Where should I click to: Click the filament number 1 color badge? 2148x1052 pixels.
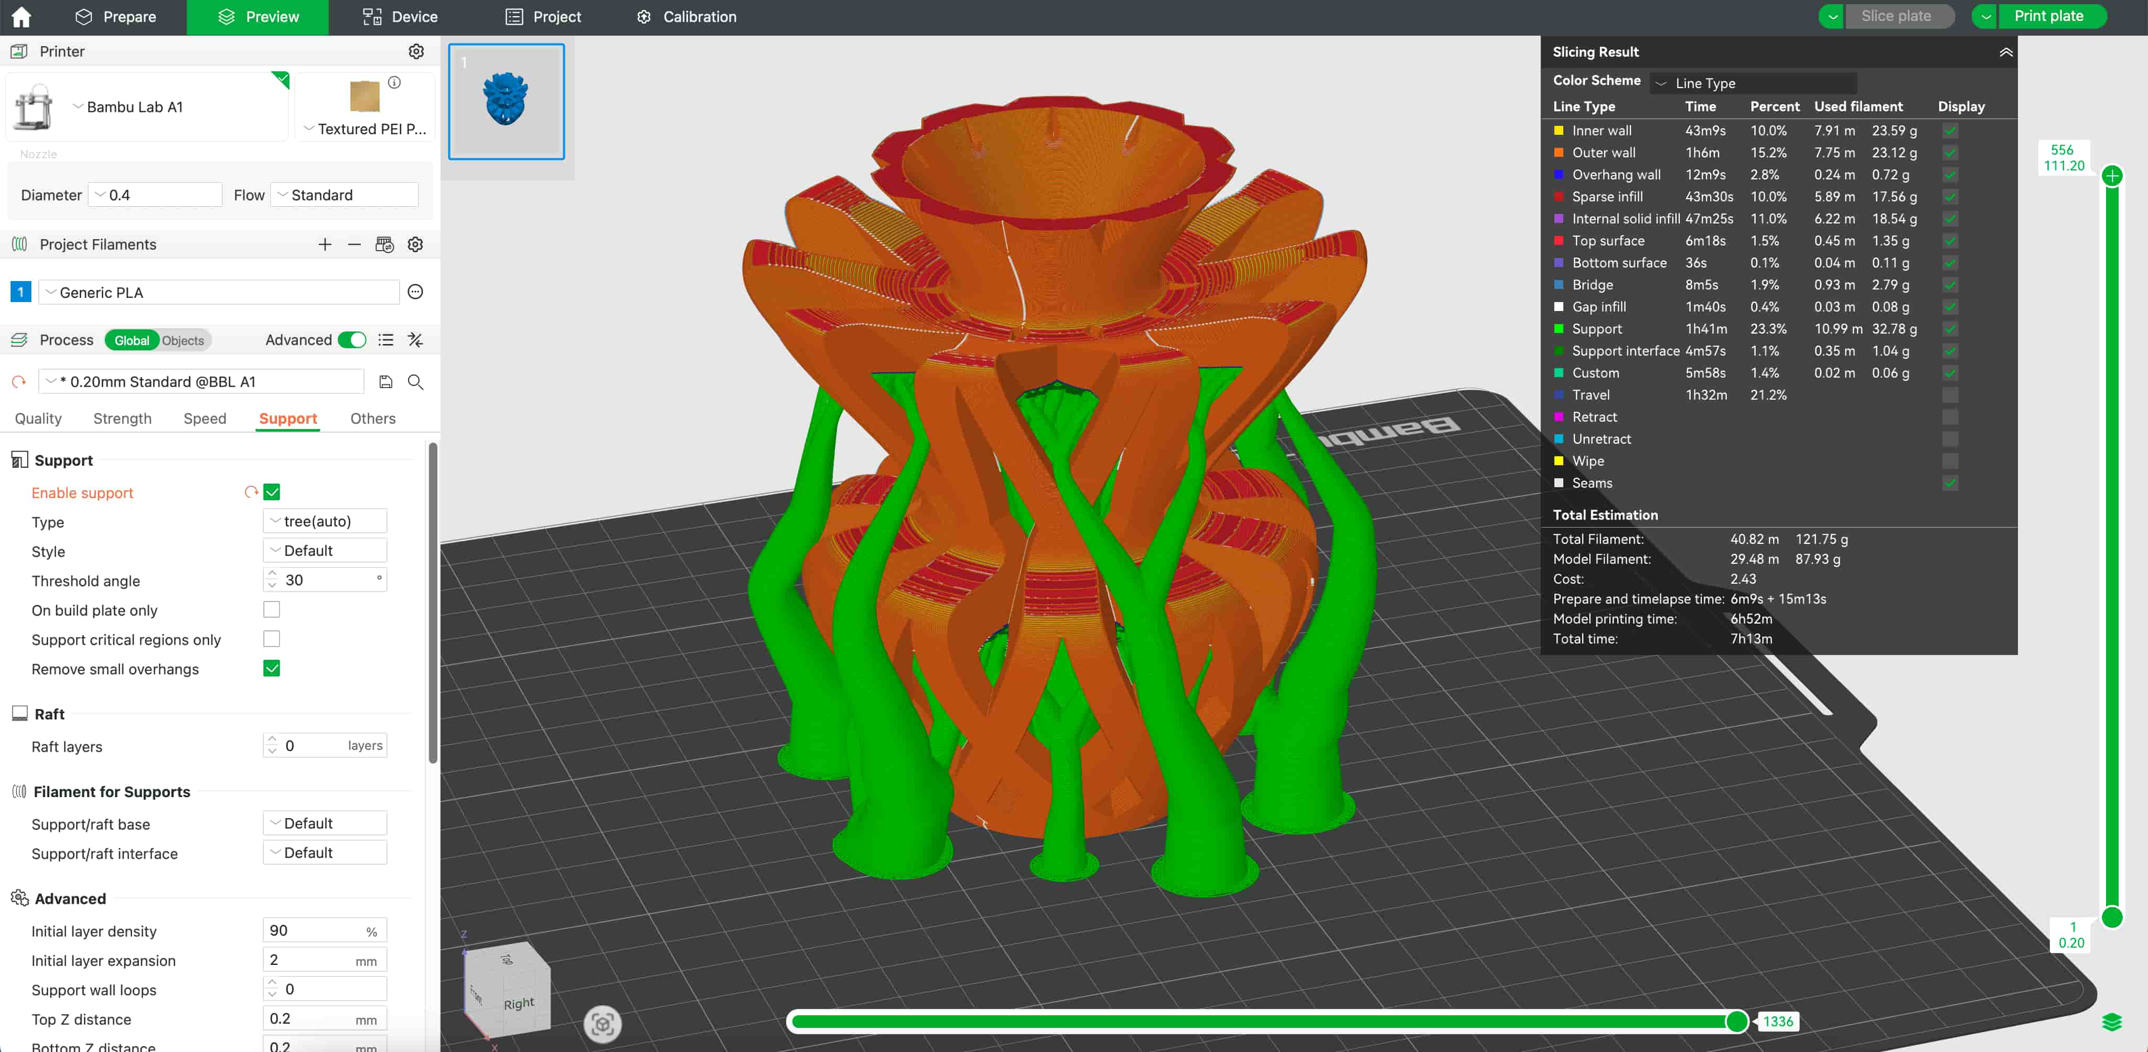(21, 292)
